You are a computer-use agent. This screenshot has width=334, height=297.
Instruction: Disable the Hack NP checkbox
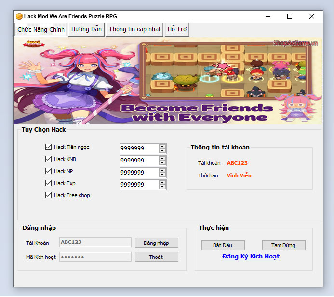pyautogui.click(x=48, y=171)
